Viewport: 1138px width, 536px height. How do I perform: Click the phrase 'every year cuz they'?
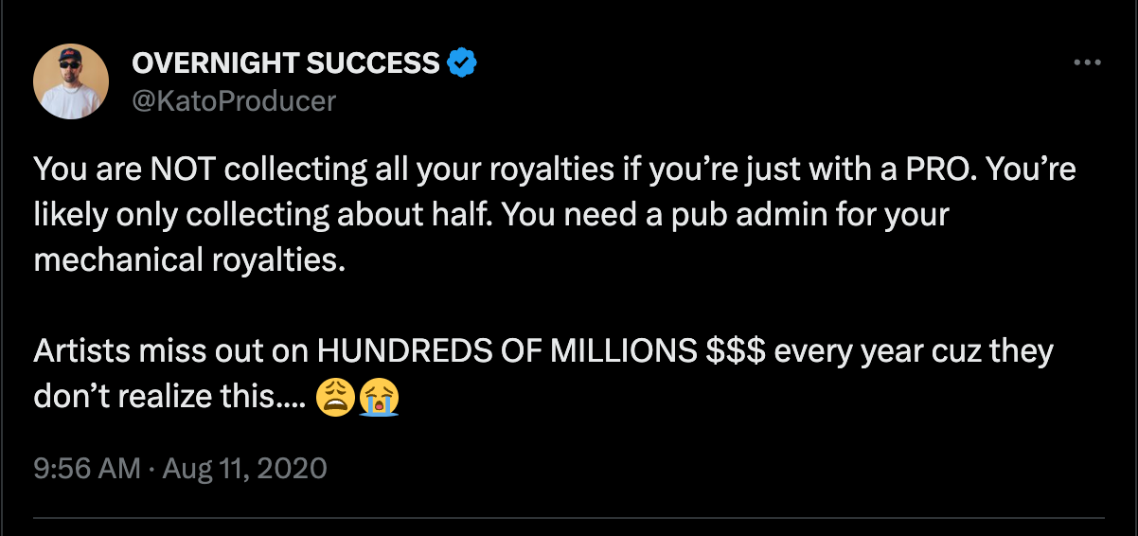[x=914, y=351]
